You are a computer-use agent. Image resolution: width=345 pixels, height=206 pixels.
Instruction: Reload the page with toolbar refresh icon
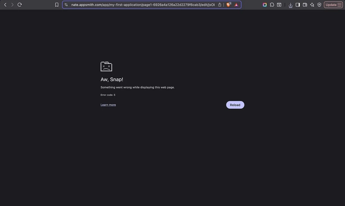tap(19, 5)
